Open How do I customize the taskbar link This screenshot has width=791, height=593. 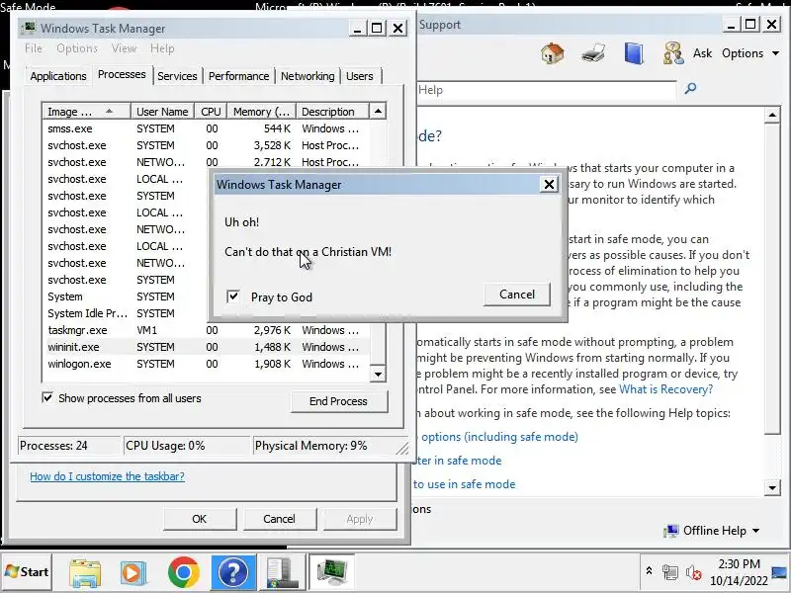coord(107,476)
